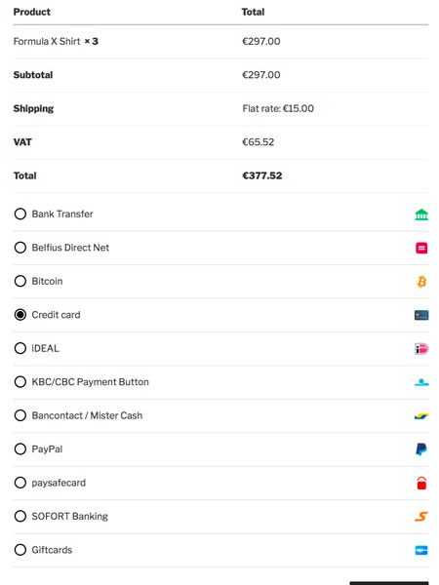This screenshot has width=439, height=585.
Task: Click the Bancontact / Mister Cash icon
Action: pos(421,415)
